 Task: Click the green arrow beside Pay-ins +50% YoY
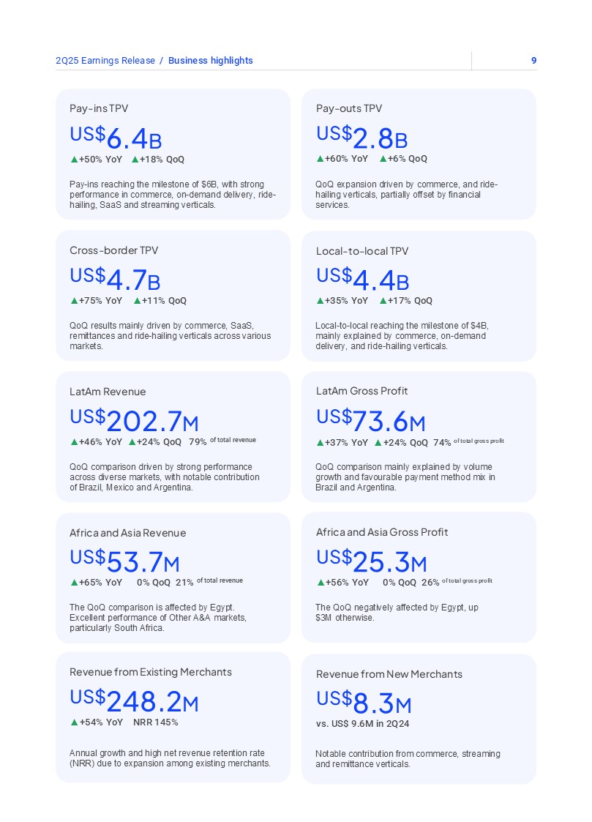74,159
